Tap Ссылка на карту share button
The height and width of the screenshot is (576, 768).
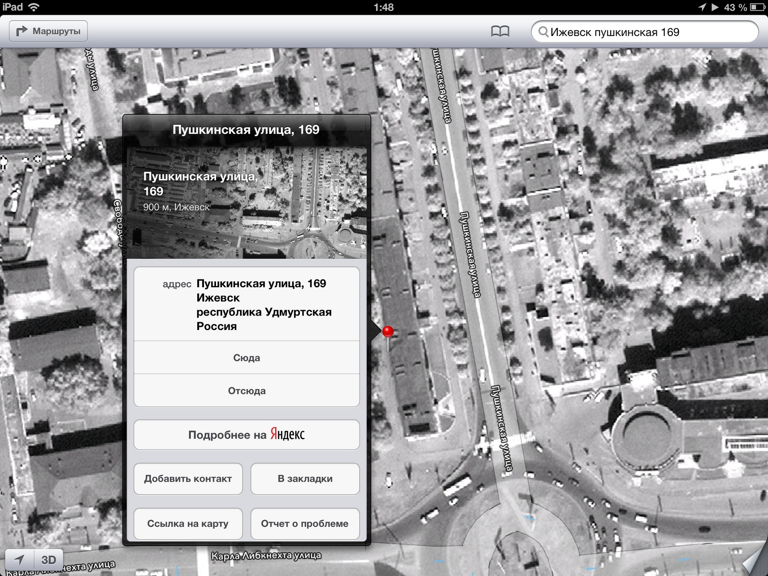(x=188, y=524)
